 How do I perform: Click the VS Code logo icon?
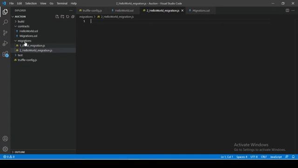click(4, 3)
